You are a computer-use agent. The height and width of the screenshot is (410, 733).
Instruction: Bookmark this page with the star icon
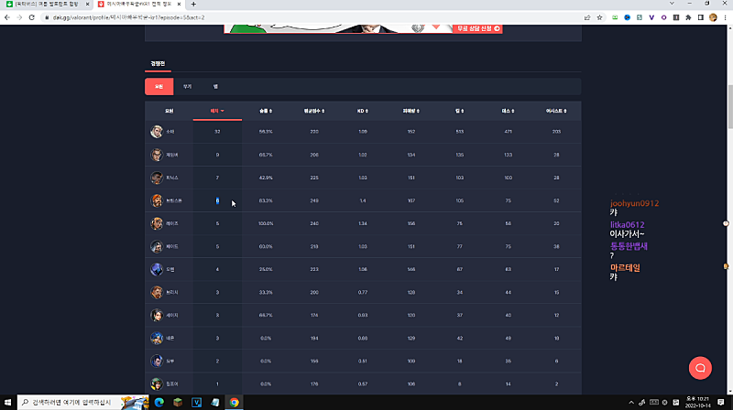(599, 17)
